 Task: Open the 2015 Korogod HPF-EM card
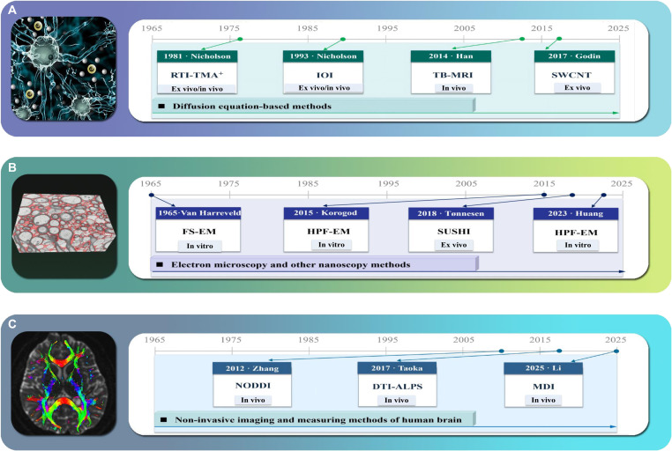pyautogui.click(x=325, y=229)
